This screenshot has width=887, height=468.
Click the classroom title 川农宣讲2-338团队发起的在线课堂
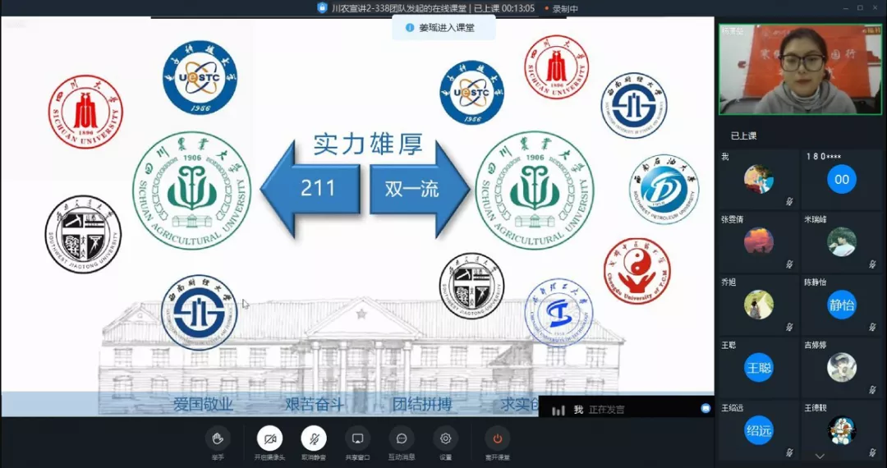[x=398, y=8]
